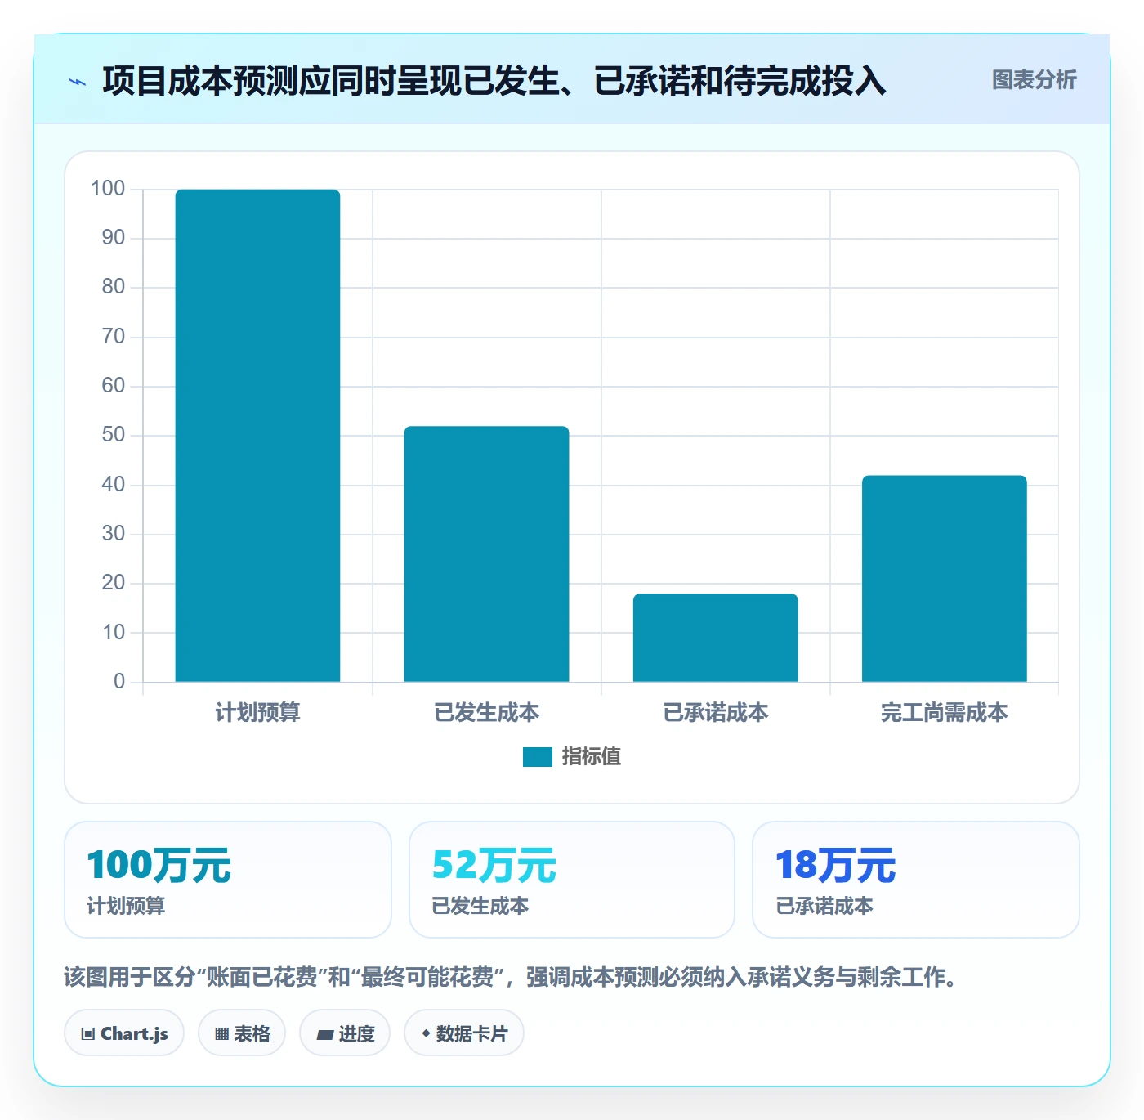Click the 图表分析 label in header

point(1034,80)
